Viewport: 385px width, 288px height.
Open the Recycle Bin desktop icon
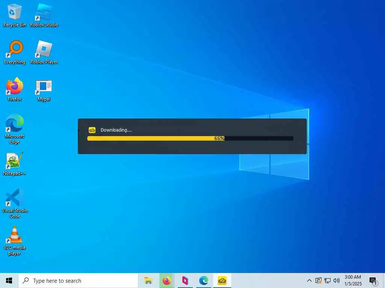[x=15, y=15]
